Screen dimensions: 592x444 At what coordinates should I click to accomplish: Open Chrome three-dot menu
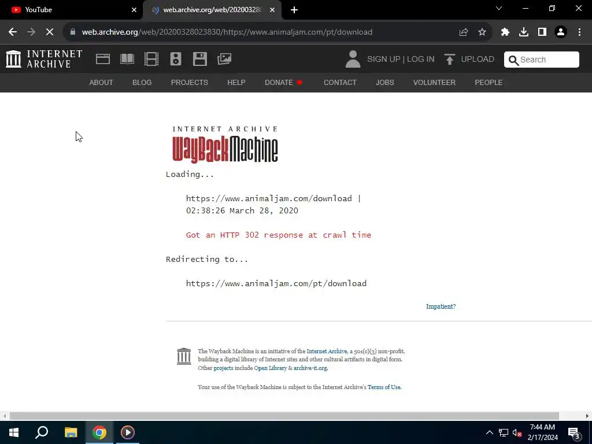point(579,32)
